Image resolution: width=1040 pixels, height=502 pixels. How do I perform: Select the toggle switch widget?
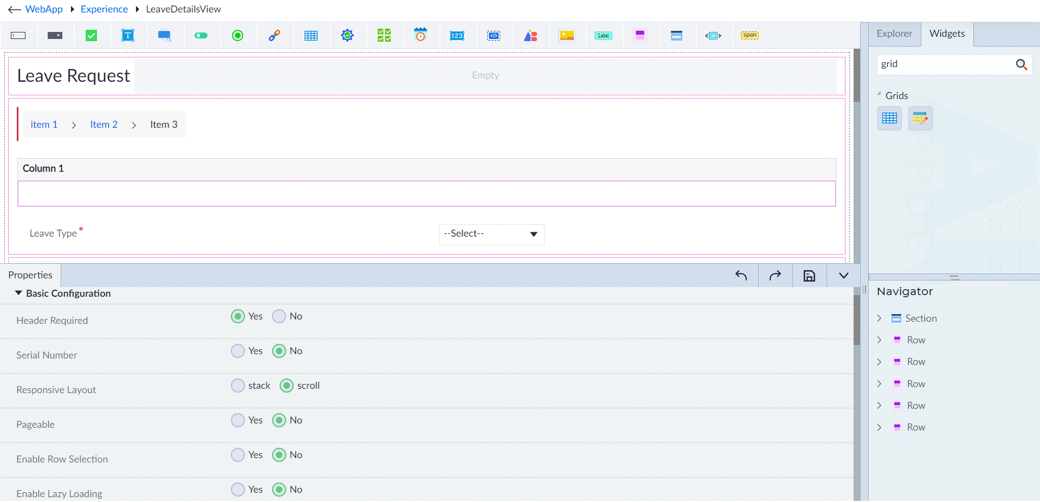[x=201, y=36]
